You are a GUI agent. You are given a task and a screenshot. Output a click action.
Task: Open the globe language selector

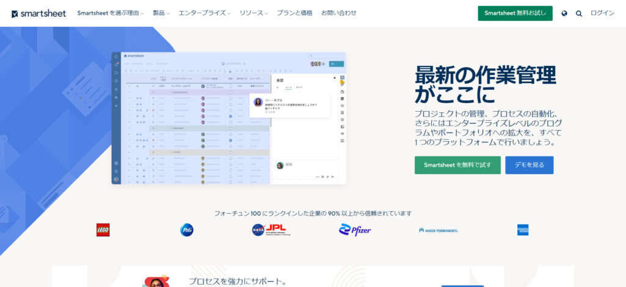click(564, 13)
